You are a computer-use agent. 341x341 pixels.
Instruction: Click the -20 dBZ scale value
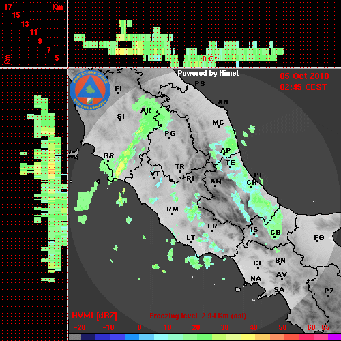point(80,327)
